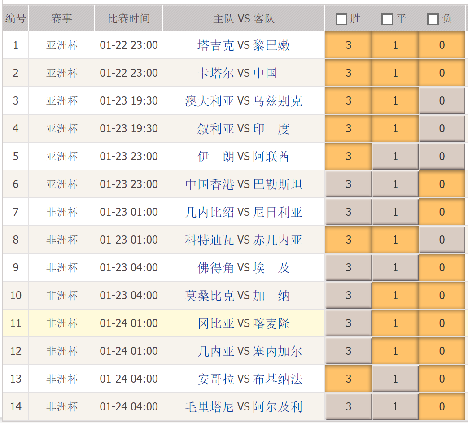Toggle win option 3 for 伊朗 VS 阿联酋
This screenshot has height=423, width=468.
(349, 156)
